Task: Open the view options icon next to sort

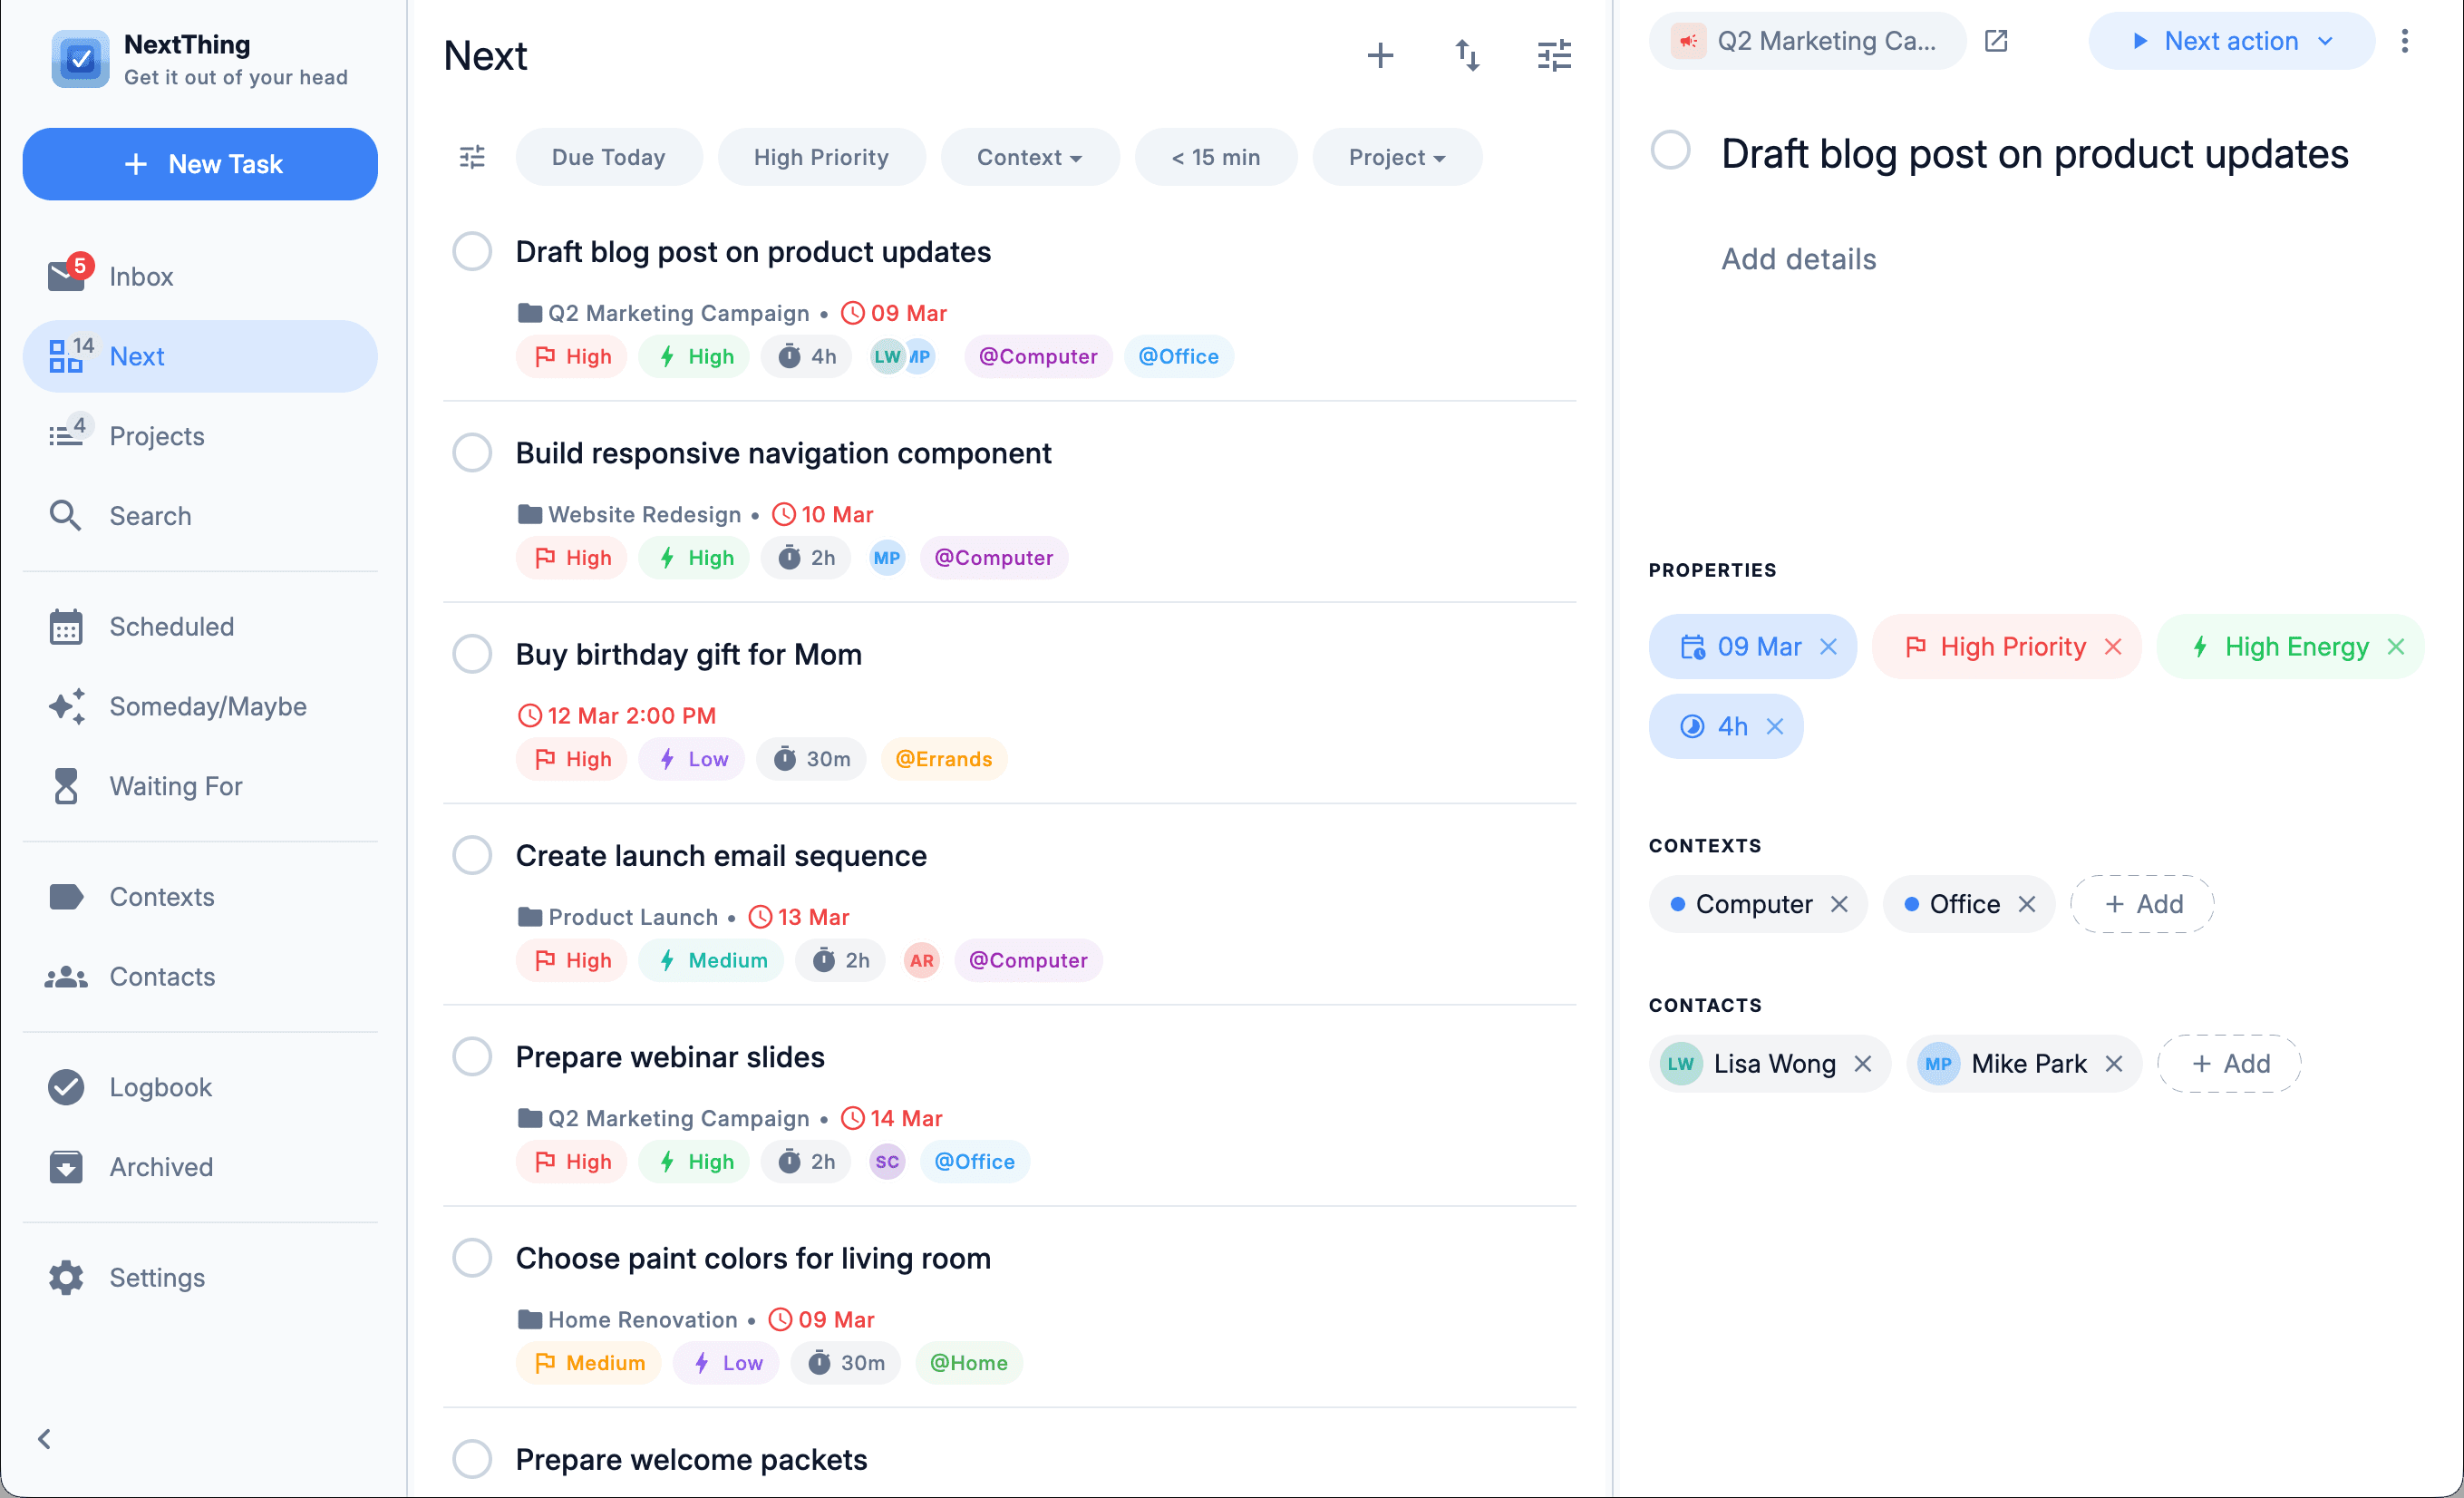Action: (x=1553, y=55)
